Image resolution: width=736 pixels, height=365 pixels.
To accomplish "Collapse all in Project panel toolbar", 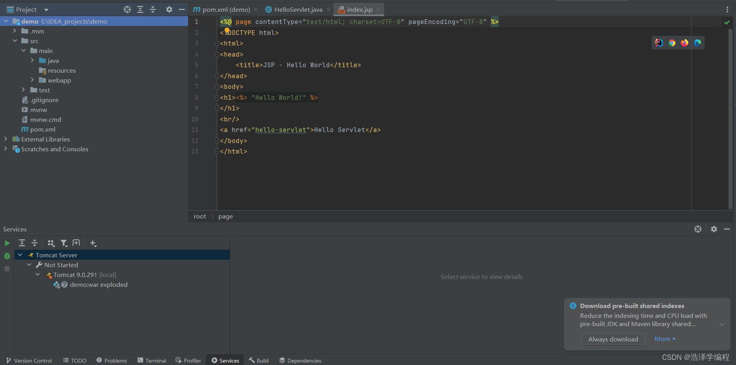I will pos(153,9).
